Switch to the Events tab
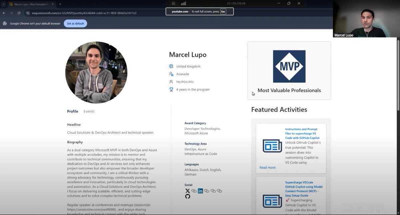 tap(89, 111)
